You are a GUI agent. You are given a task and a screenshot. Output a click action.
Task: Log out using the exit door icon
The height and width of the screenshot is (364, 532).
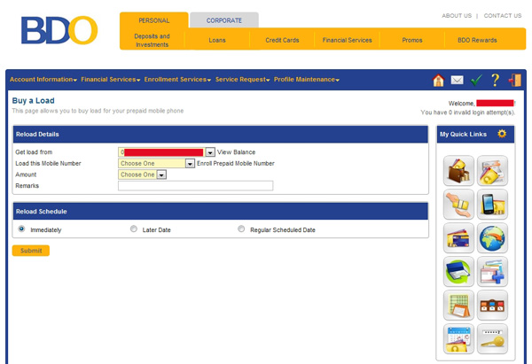tap(514, 81)
